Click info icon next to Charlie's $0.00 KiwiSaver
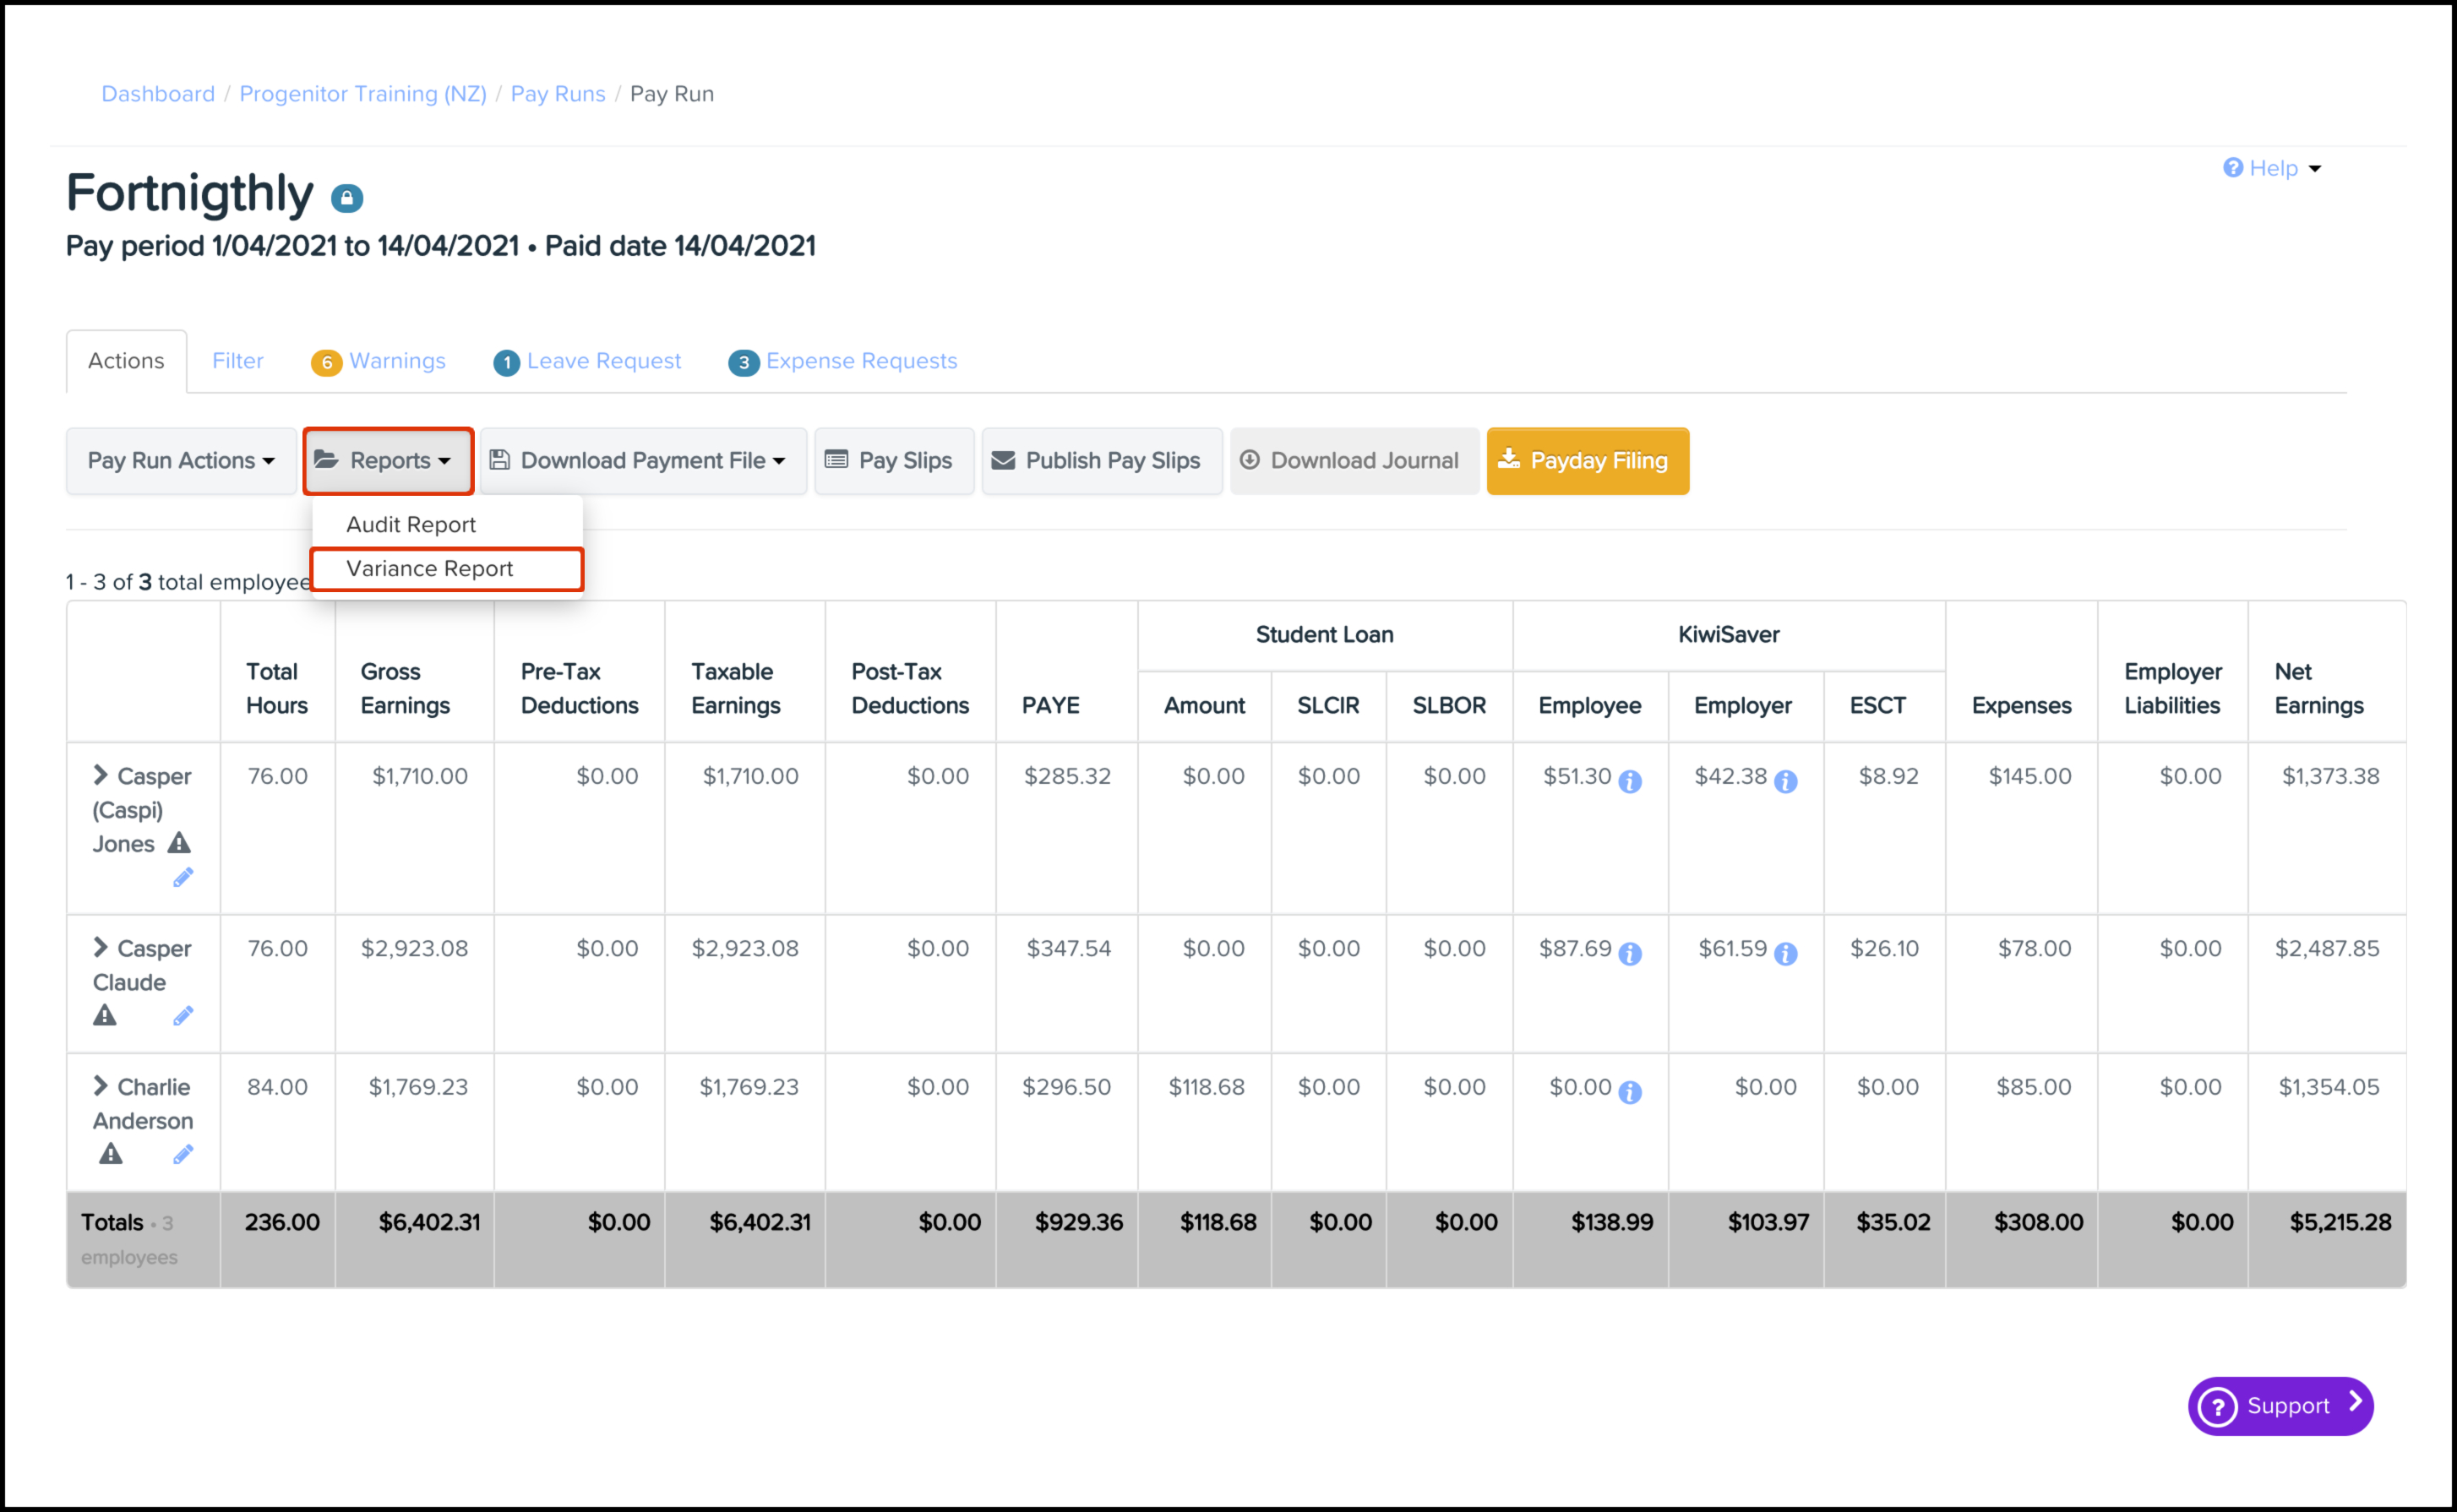The height and width of the screenshot is (1512, 2457). tap(1630, 1092)
